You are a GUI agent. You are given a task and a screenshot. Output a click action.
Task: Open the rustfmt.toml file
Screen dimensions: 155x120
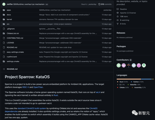(x=12, y=57)
